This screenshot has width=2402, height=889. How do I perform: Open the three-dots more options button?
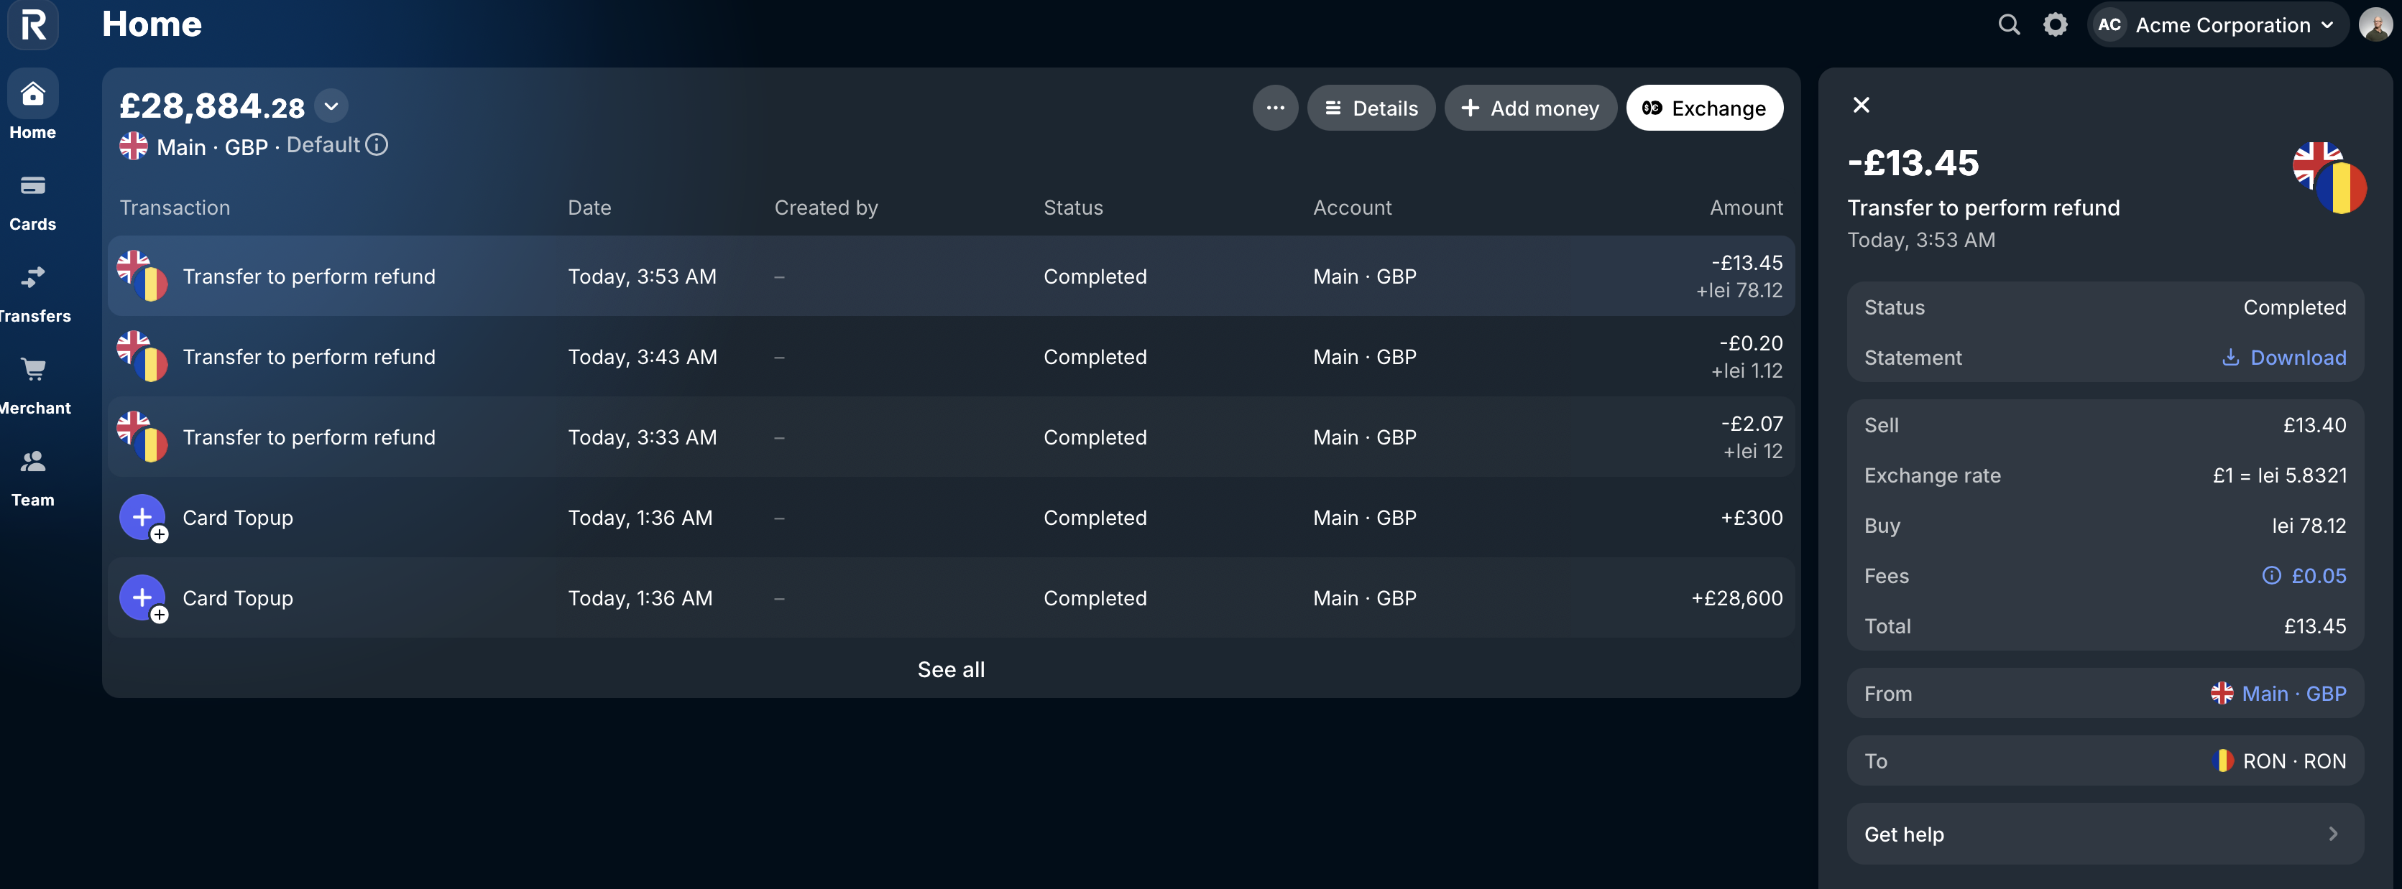pos(1274,108)
